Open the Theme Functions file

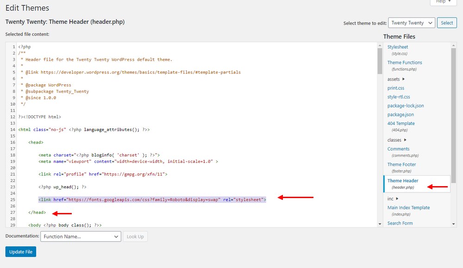(405, 62)
